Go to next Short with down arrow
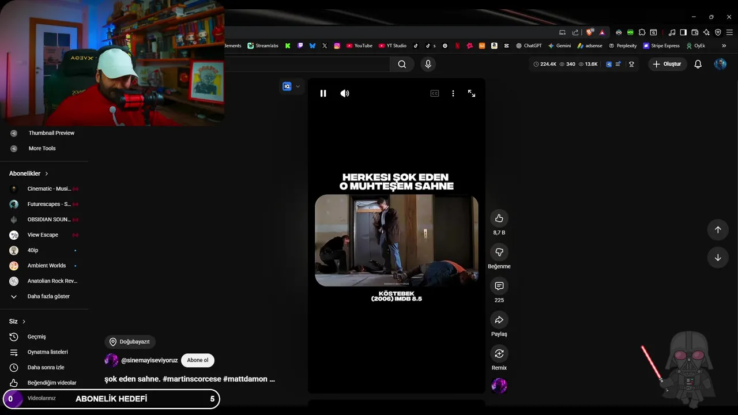This screenshot has height=415, width=738. coord(718,258)
